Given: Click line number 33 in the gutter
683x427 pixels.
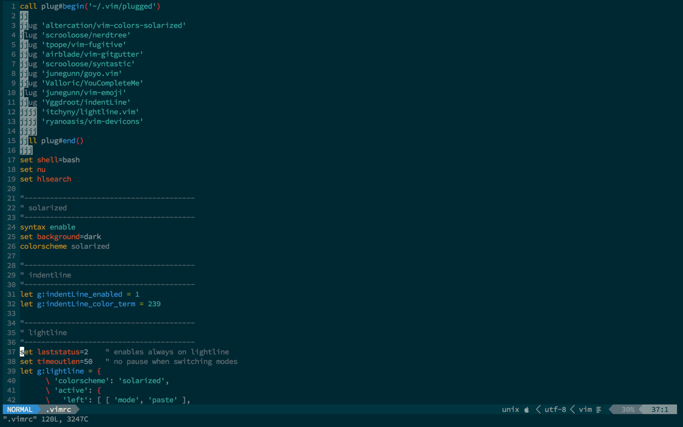Looking at the screenshot, I should point(12,313).
